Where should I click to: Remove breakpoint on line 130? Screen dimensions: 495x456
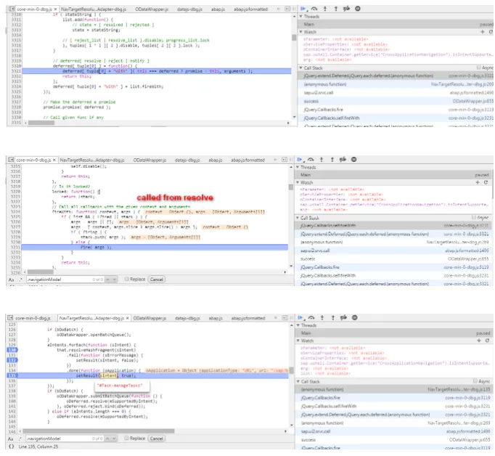(12, 350)
